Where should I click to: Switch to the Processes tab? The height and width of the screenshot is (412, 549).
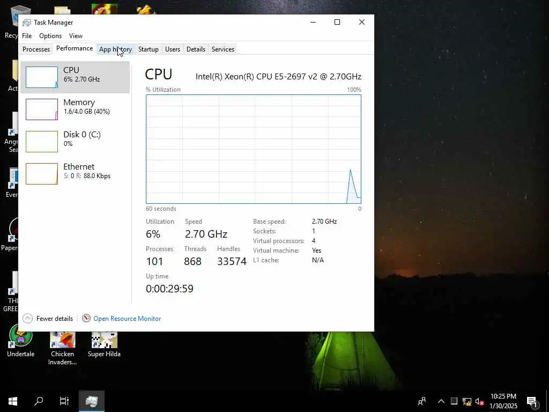tap(36, 49)
